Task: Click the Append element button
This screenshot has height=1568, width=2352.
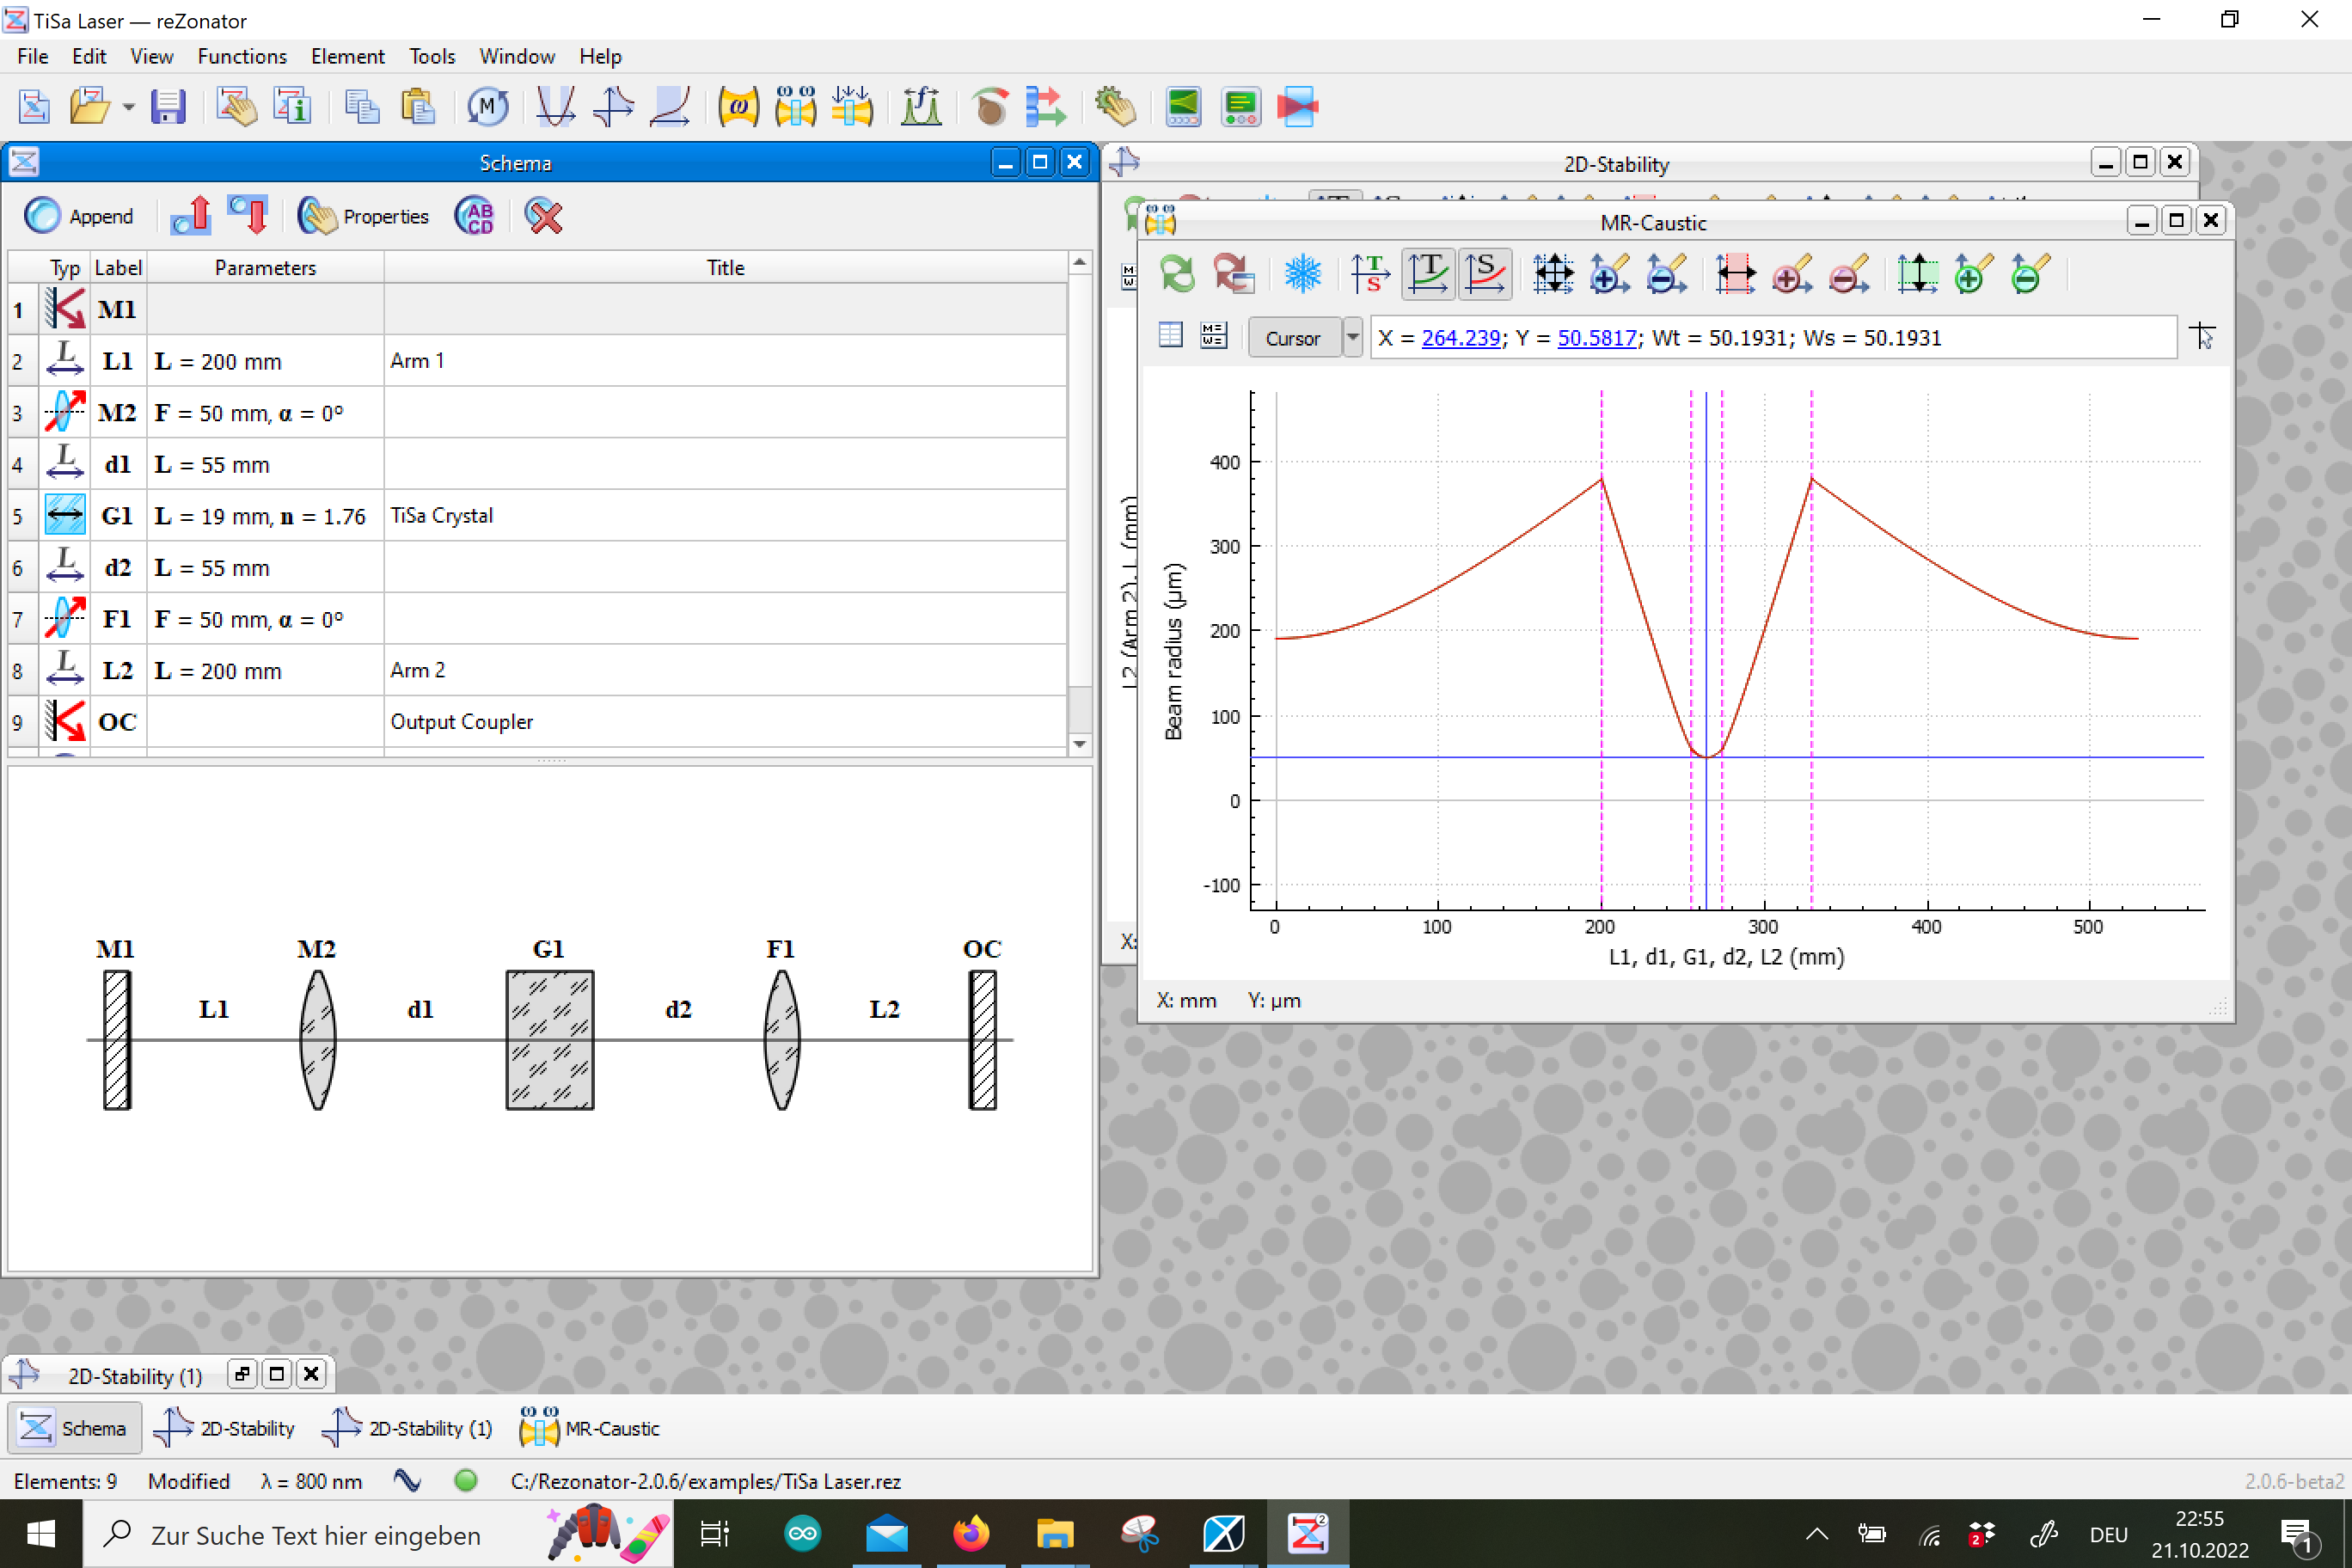Action: [80, 216]
